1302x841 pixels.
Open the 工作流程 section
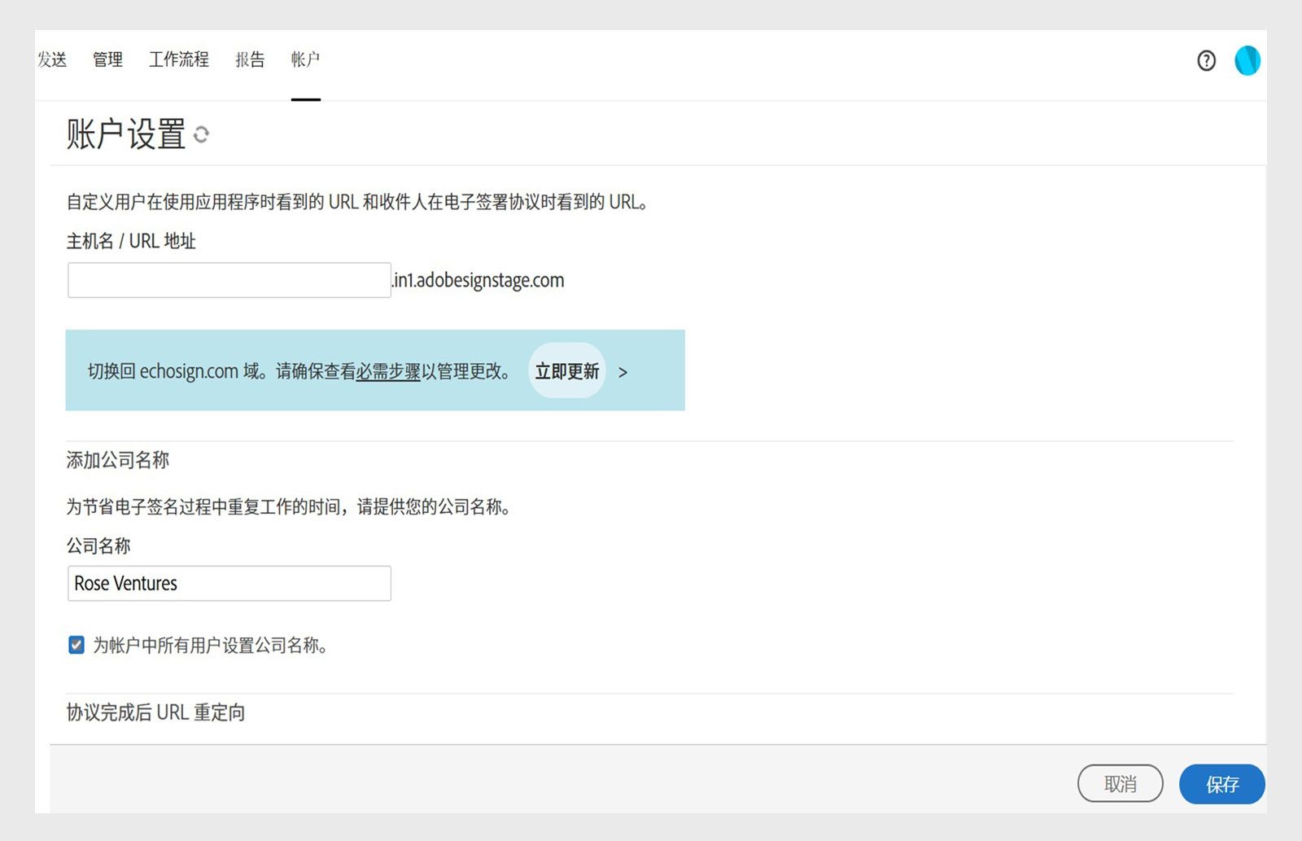[x=179, y=59]
